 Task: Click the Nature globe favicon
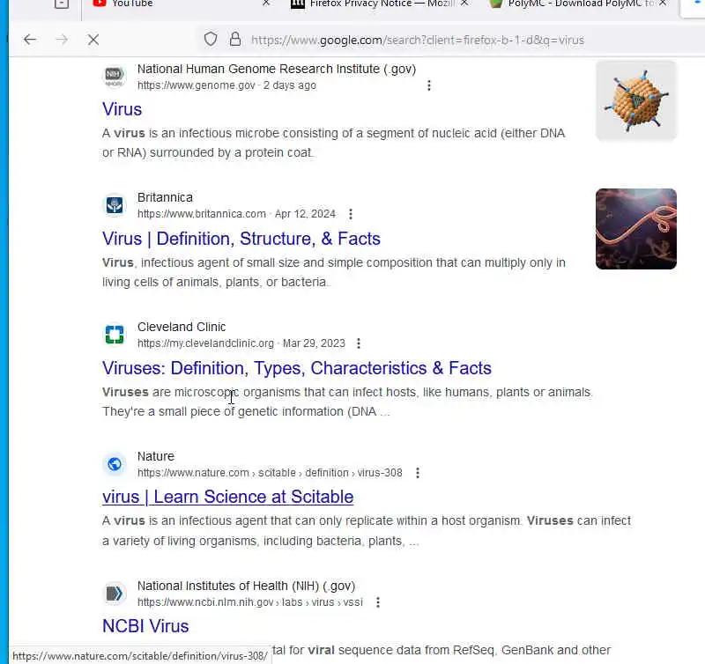(x=115, y=464)
